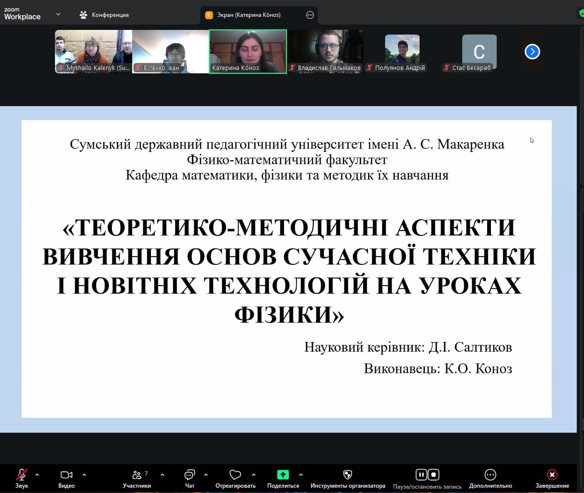The image size is (584, 493).
Task: Pause the recording
Action: [421, 475]
